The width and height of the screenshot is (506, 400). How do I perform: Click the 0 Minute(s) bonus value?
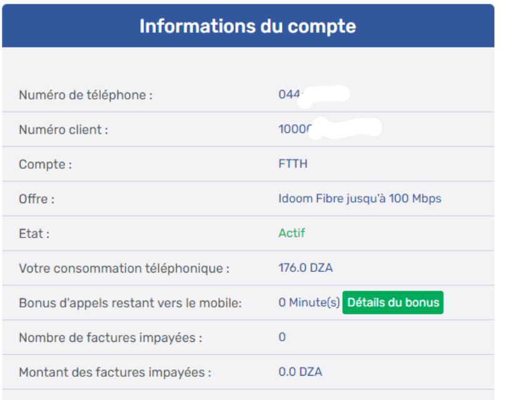pos(309,302)
